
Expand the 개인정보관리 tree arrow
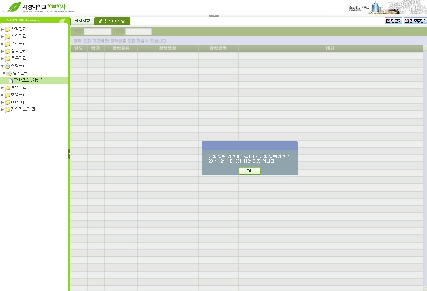click(x=3, y=110)
